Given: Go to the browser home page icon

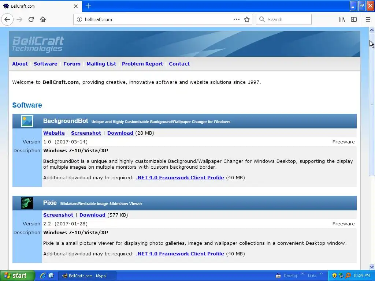Looking at the screenshot, I should (43, 19).
